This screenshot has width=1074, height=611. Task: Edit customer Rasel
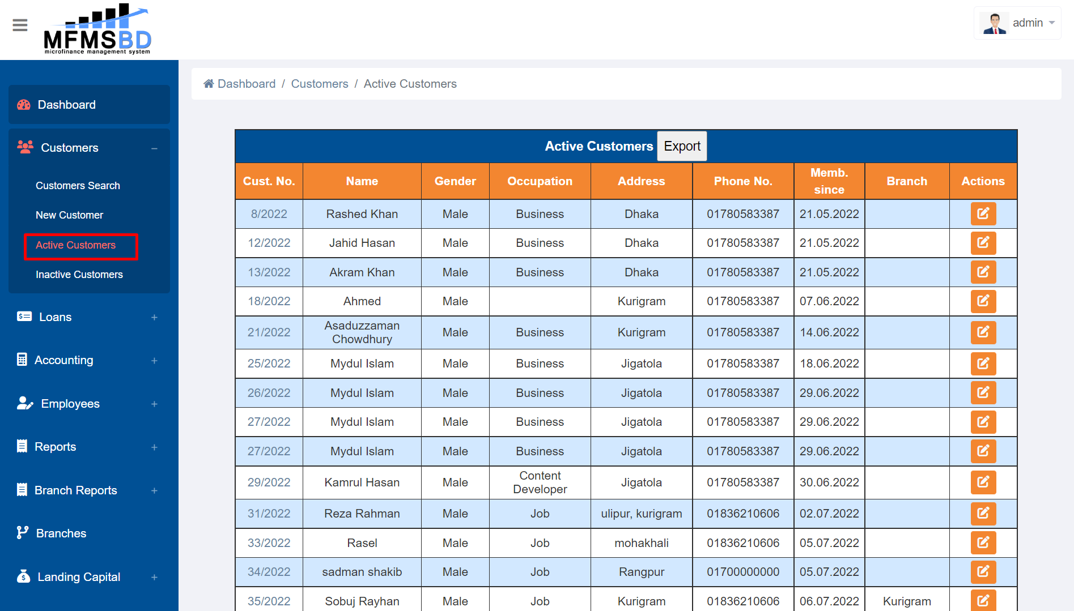point(983,543)
